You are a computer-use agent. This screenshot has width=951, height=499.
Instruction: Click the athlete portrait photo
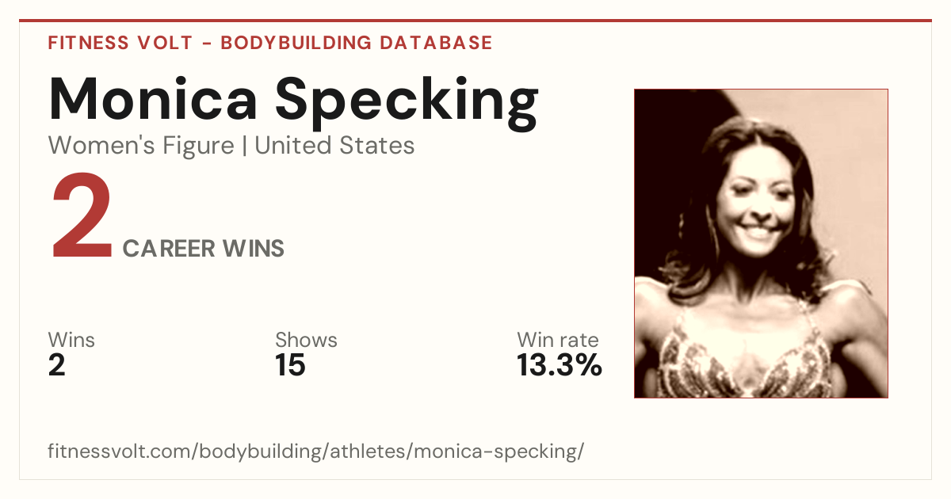coord(761,243)
